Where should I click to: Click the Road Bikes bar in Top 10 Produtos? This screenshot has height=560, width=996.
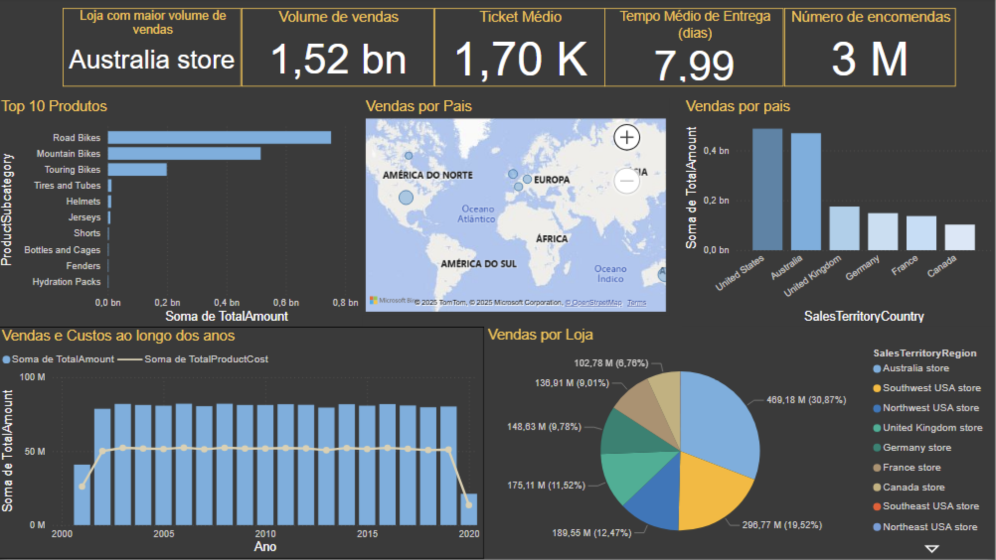click(x=219, y=138)
